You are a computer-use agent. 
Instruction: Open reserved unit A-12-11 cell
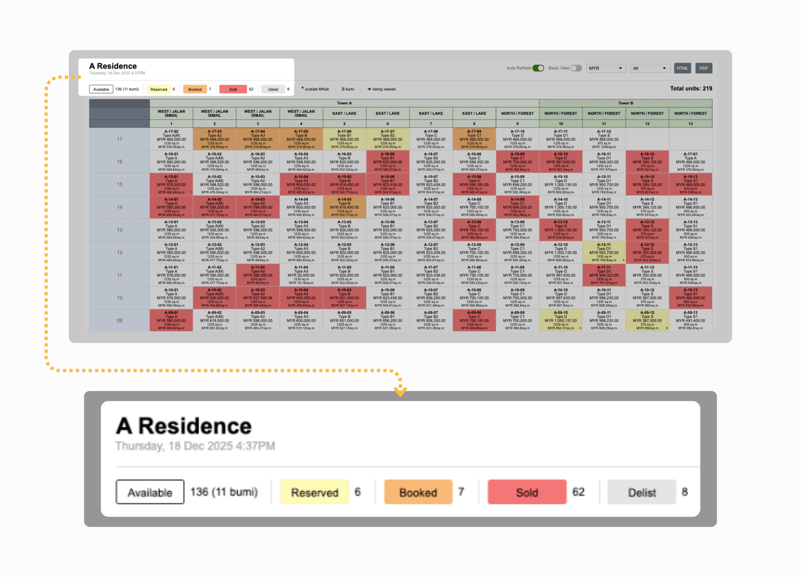click(604, 252)
